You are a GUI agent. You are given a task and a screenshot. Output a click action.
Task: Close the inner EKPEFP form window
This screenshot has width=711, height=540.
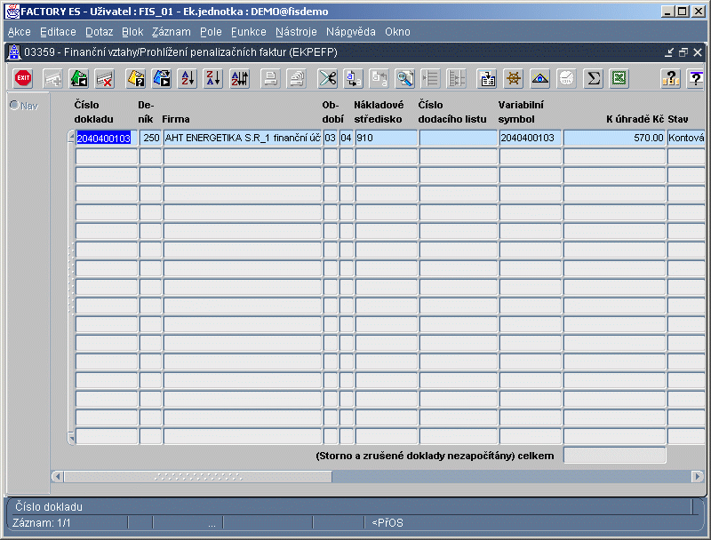tap(698, 52)
